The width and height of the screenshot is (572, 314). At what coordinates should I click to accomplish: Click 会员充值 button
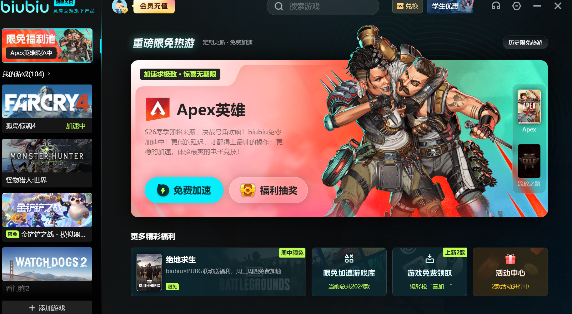pyautogui.click(x=154, y=7)
